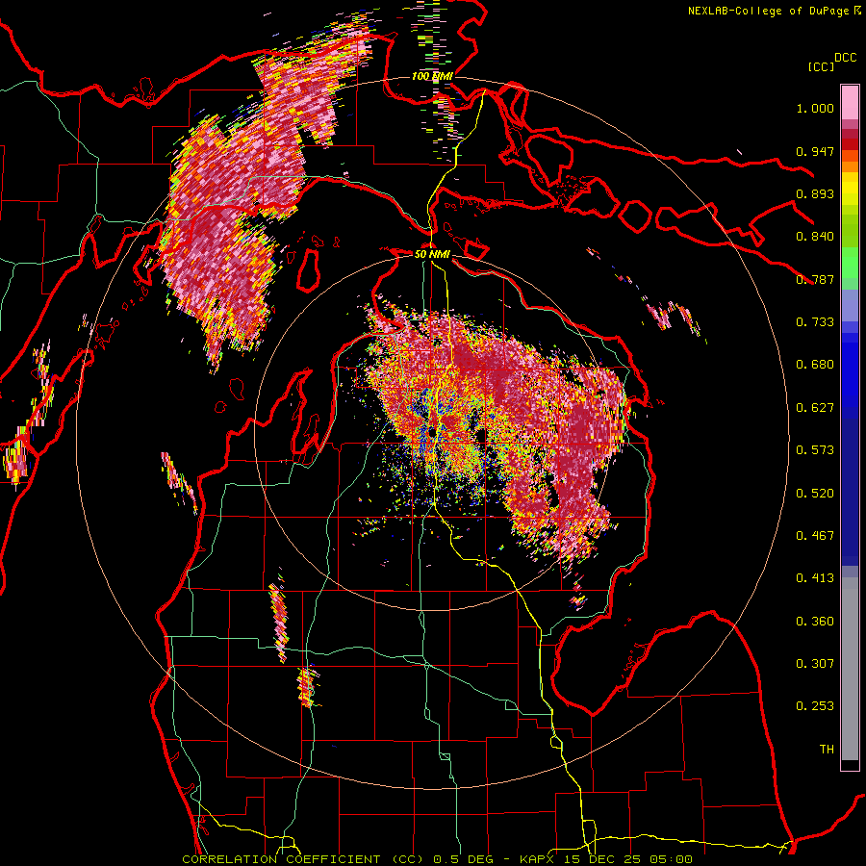
Task: Select the 0.467 scale value
Action: click(815, 536)
